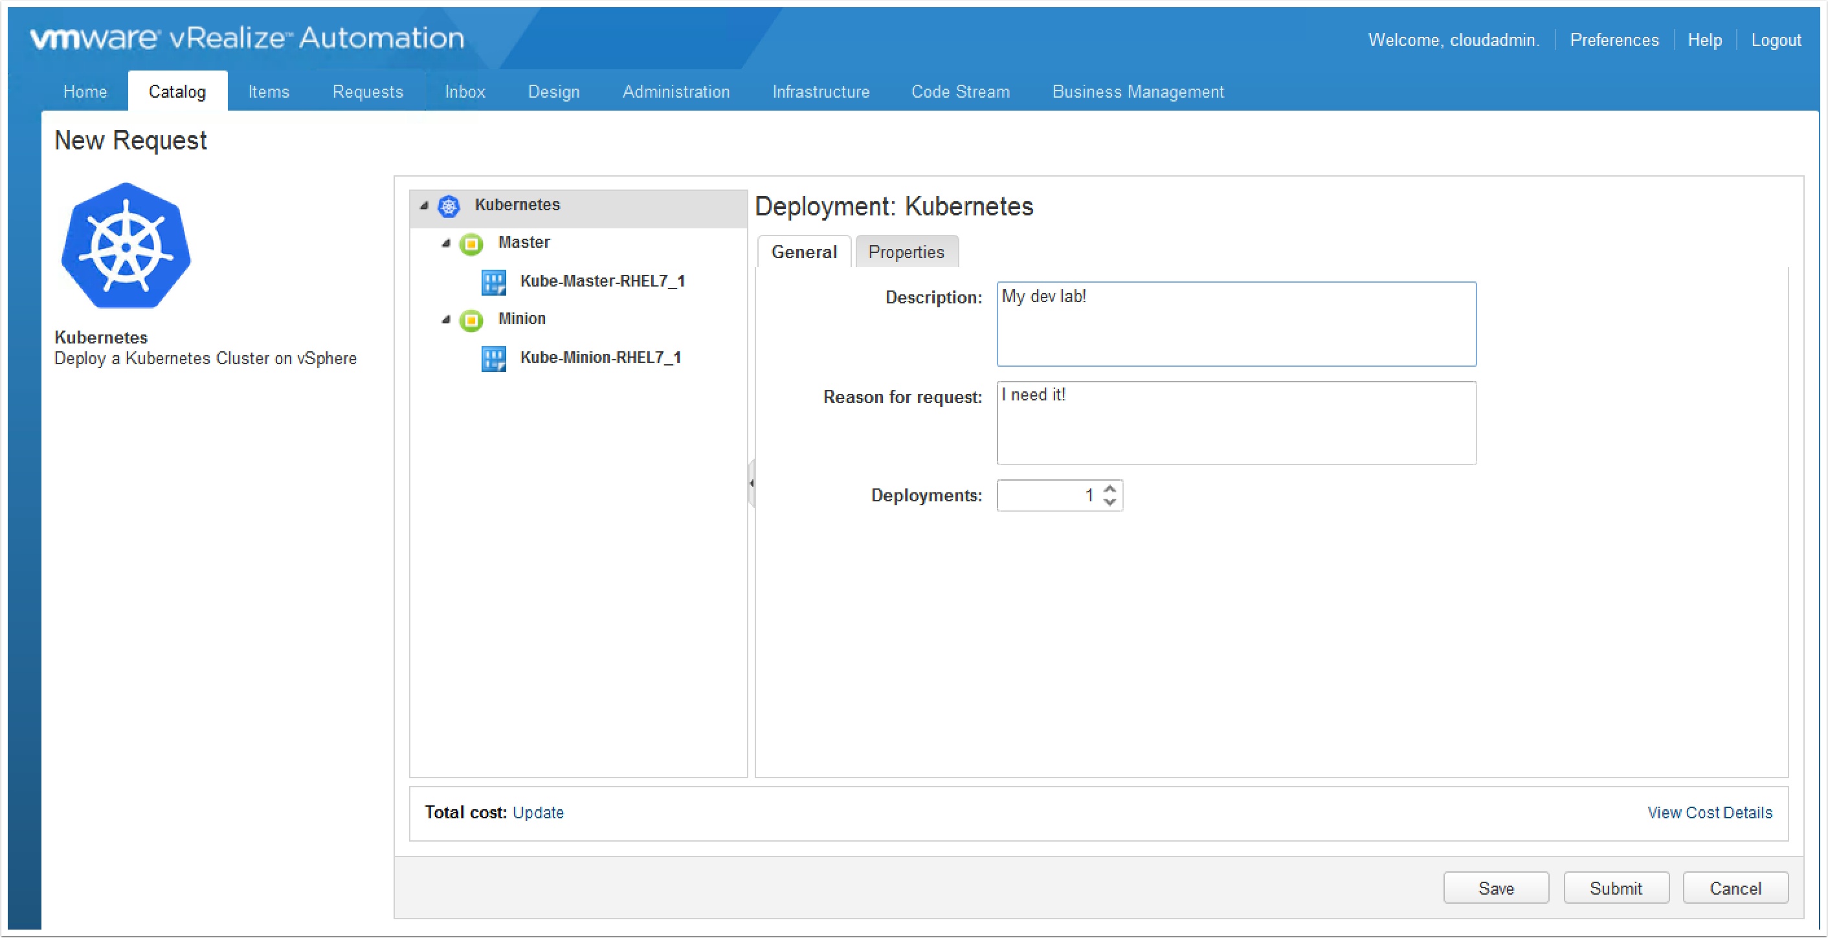Screen dimensions: 1828x938
Task: Open View Cost Details link
Action: tap(1709, 813)
